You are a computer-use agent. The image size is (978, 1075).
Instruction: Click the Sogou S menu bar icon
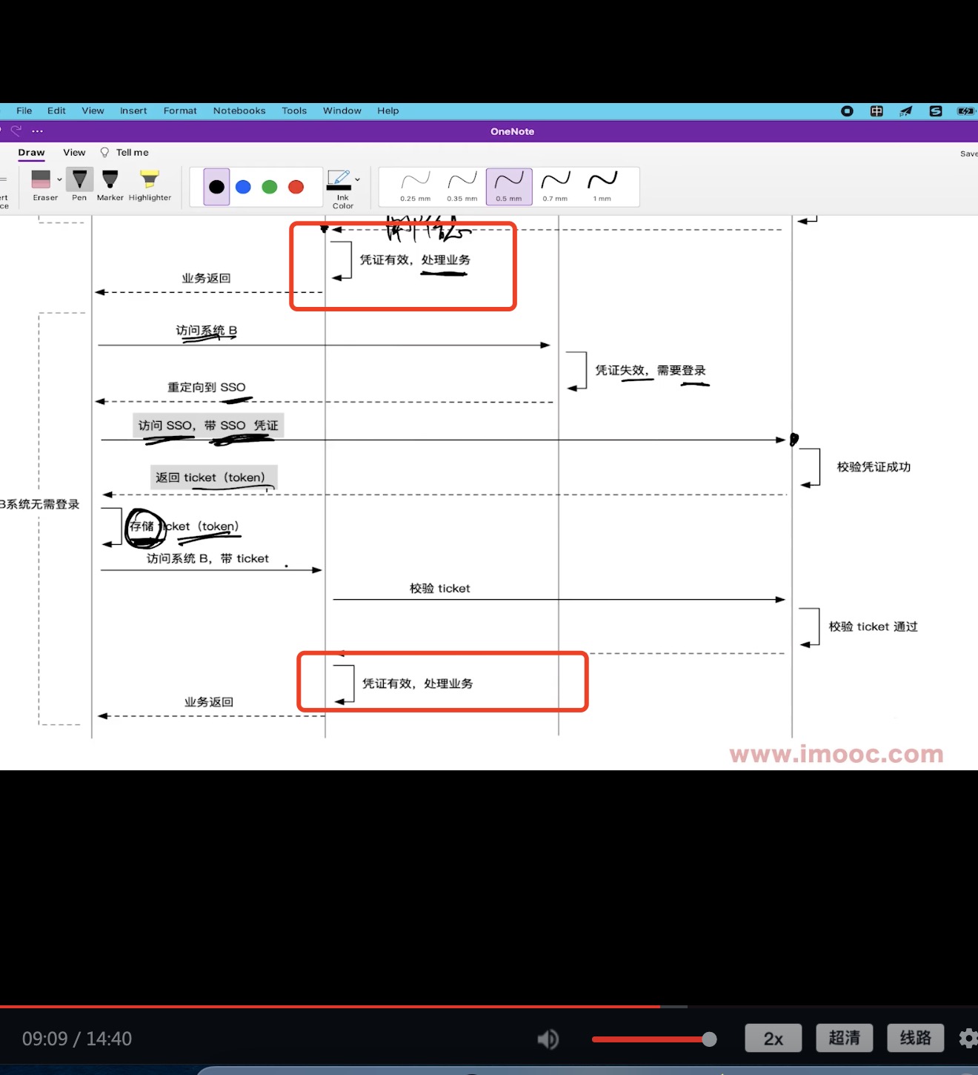pyautogui.click(x=936, y=111)
